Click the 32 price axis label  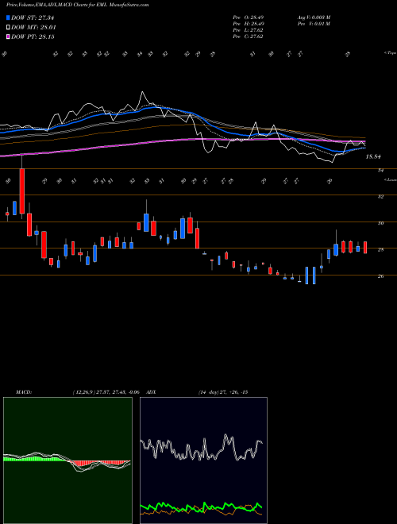380,197
